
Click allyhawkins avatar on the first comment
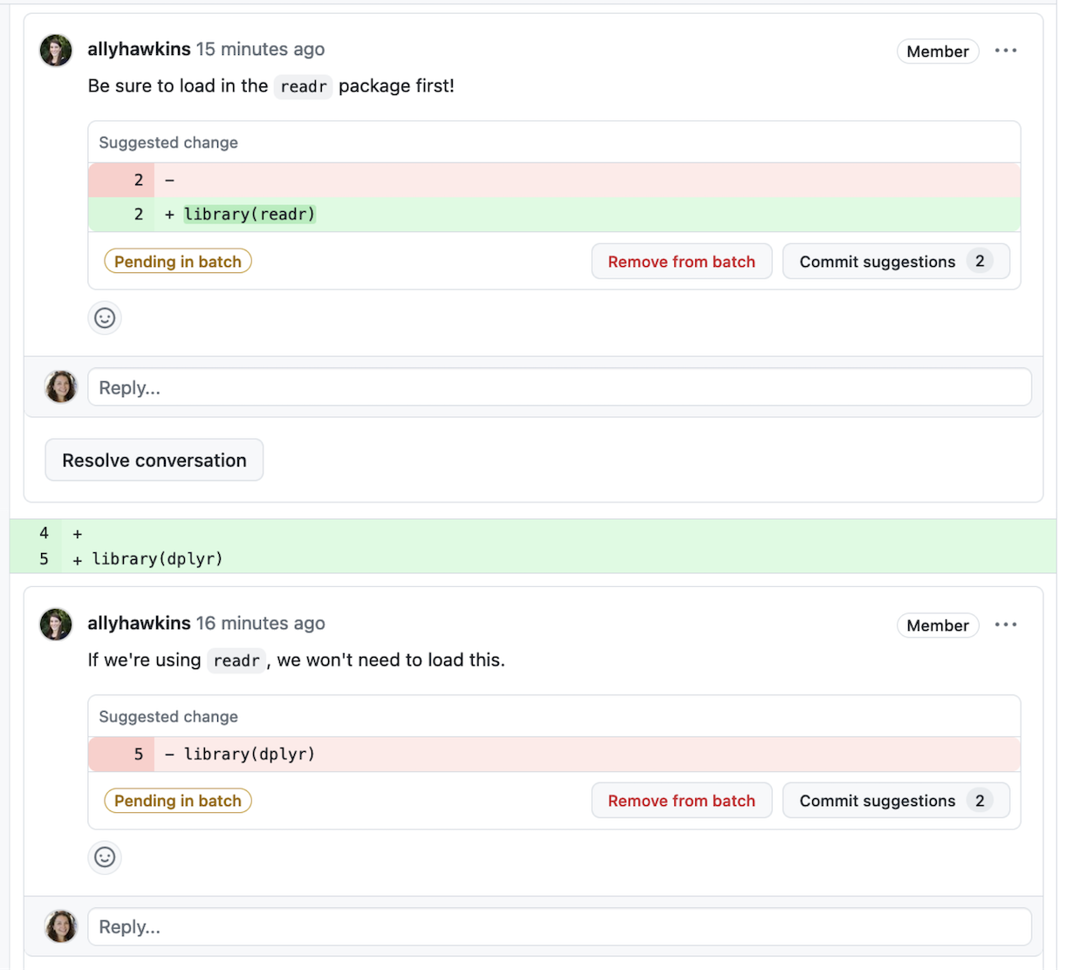pyautogui.click(x=56, y=51)
